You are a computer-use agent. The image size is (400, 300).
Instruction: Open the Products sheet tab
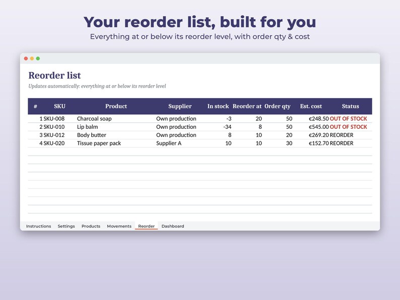(x=91, y=226)
